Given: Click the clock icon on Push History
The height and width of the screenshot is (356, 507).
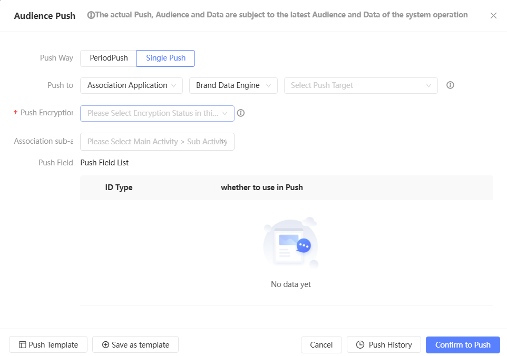Looking at the screenshot, I should tap(360, 345).
